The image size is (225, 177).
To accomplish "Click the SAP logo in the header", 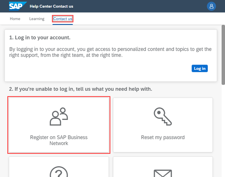I will click(x=18, y=6).
